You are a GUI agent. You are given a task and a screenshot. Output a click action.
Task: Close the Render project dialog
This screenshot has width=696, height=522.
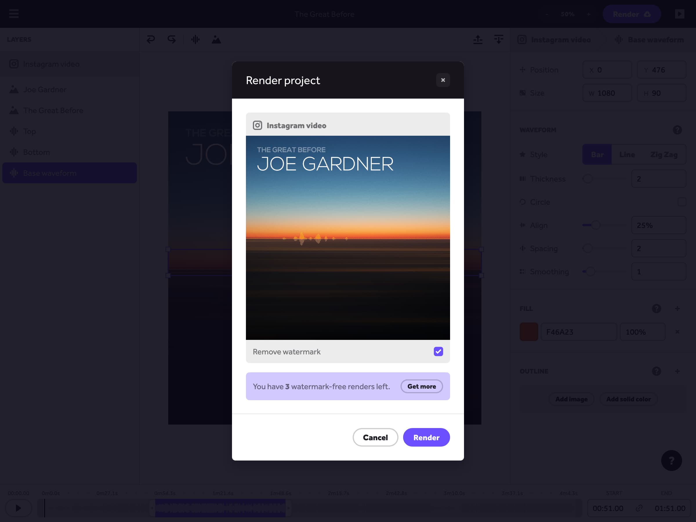(x=443, y=80)
